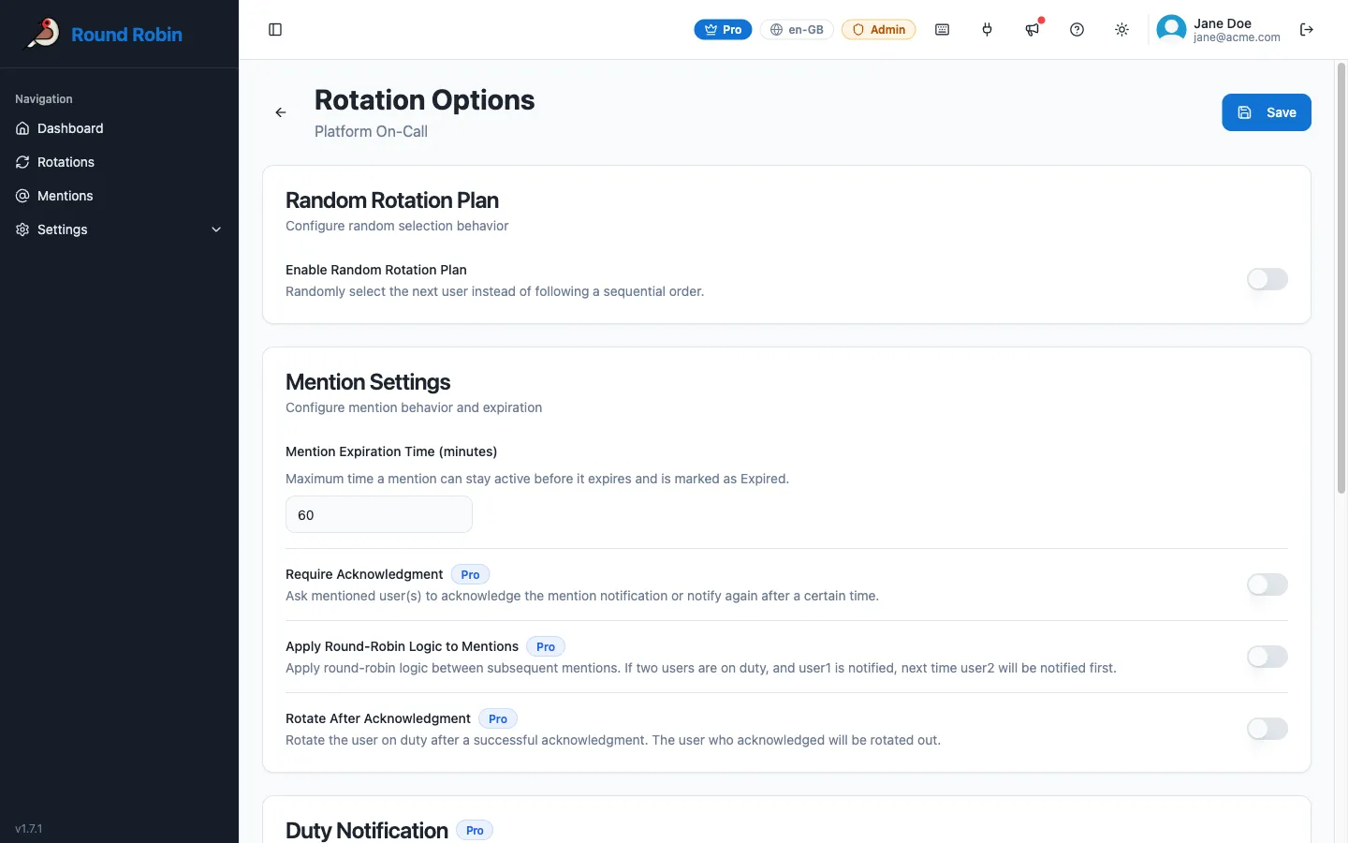The image size is (1348, 843).
Task: Click the jane@acme.com email text
Action: point(1237,37)
